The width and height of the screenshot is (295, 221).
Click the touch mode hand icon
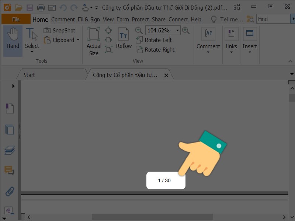tap(85, 7)
